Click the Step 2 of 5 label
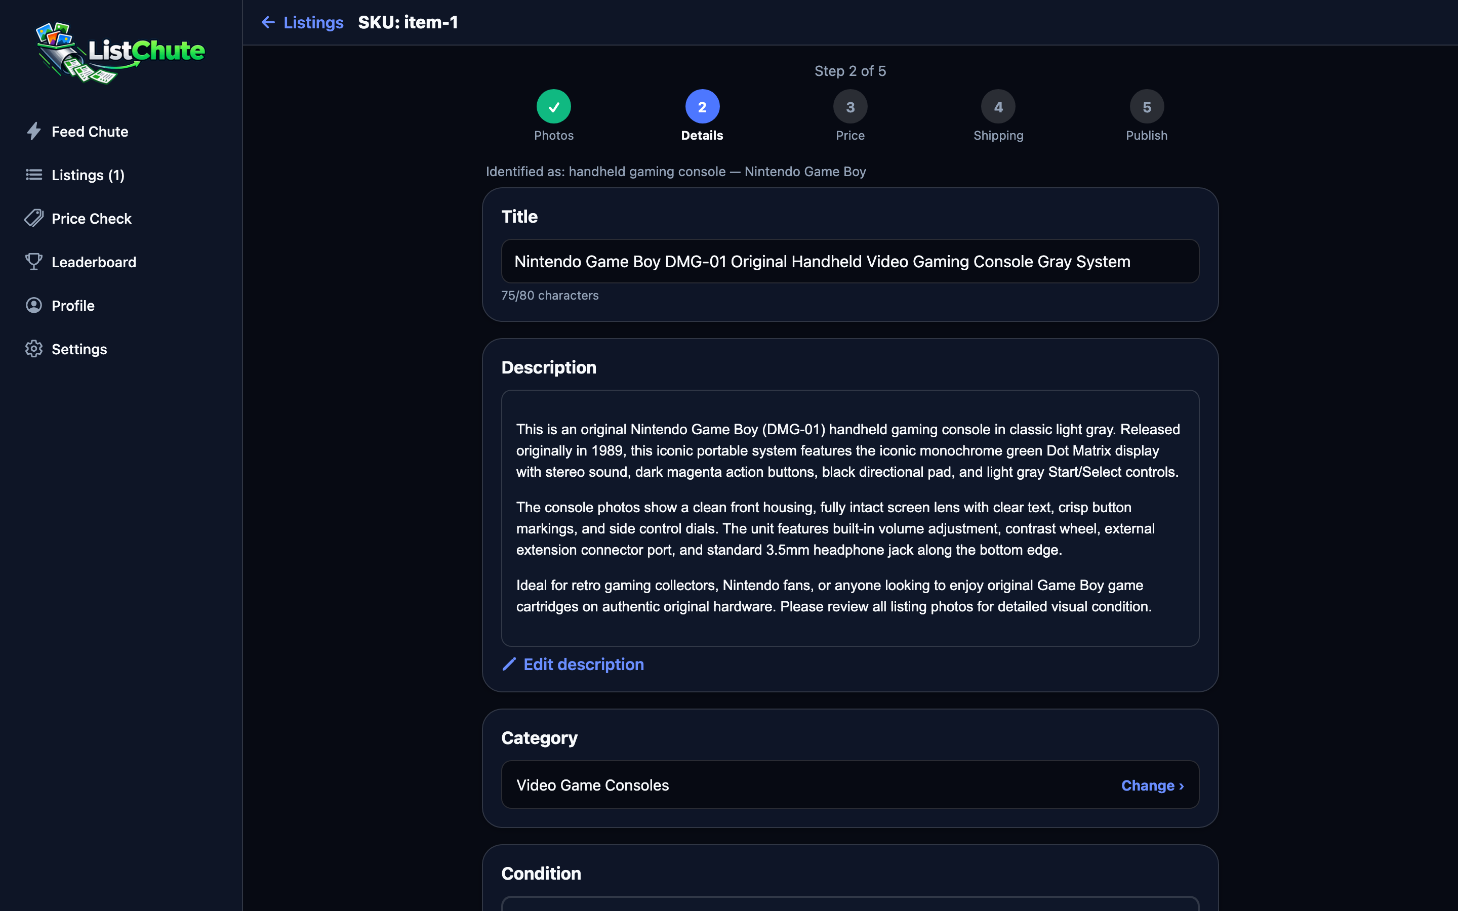This screenshot has height=911, width=1458. click(850, 70)
